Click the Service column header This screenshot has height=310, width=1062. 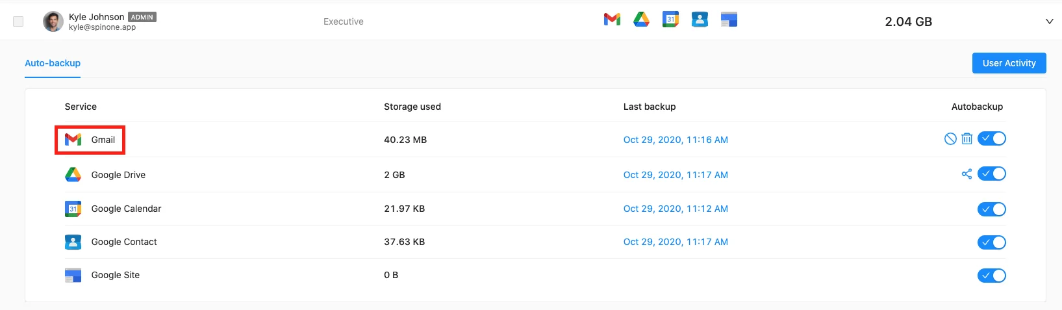[81, 107]
